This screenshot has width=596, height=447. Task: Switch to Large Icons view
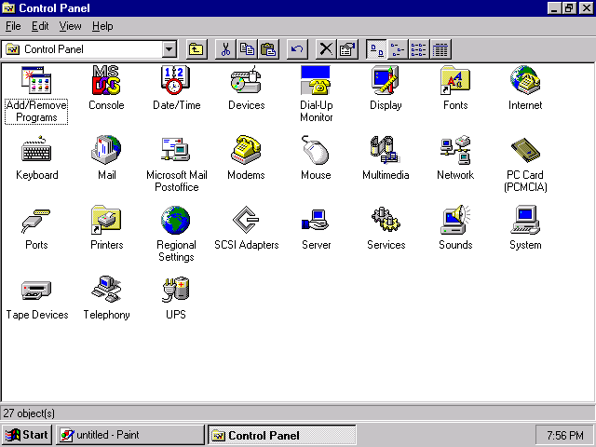pos(376,49)
